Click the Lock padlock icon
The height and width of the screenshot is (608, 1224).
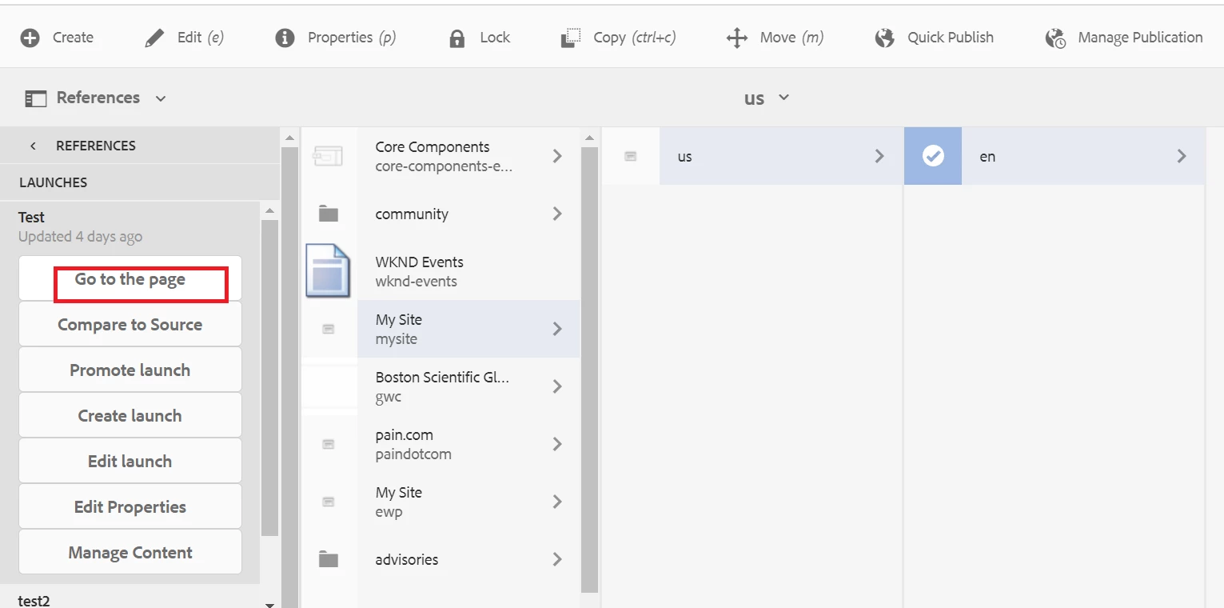[457, 38]
